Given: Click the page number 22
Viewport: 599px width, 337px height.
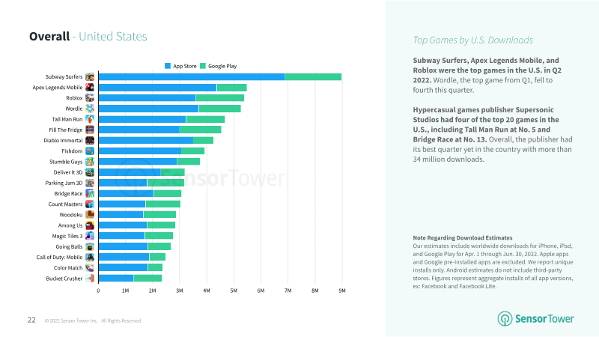Looking at the screenshot, I should (31, 320).
